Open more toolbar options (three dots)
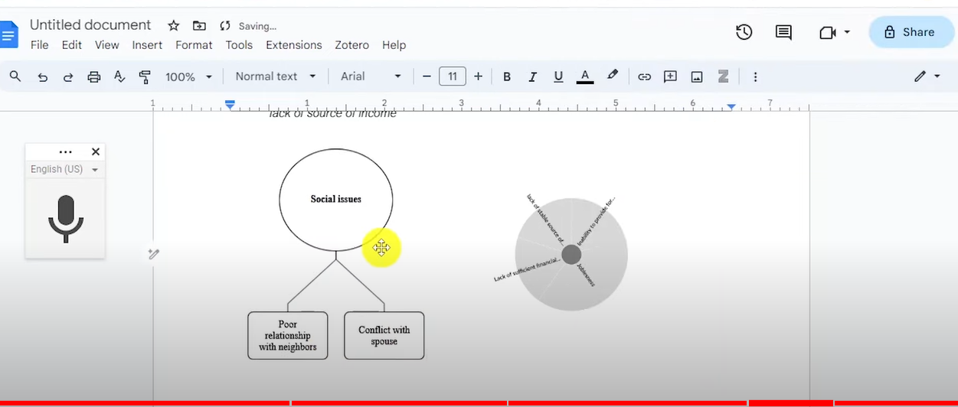 point(755,77)
